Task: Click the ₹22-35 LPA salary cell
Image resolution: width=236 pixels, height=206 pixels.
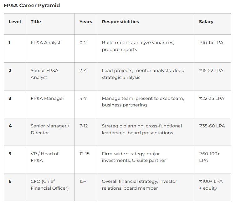Action: coord(212,98)
